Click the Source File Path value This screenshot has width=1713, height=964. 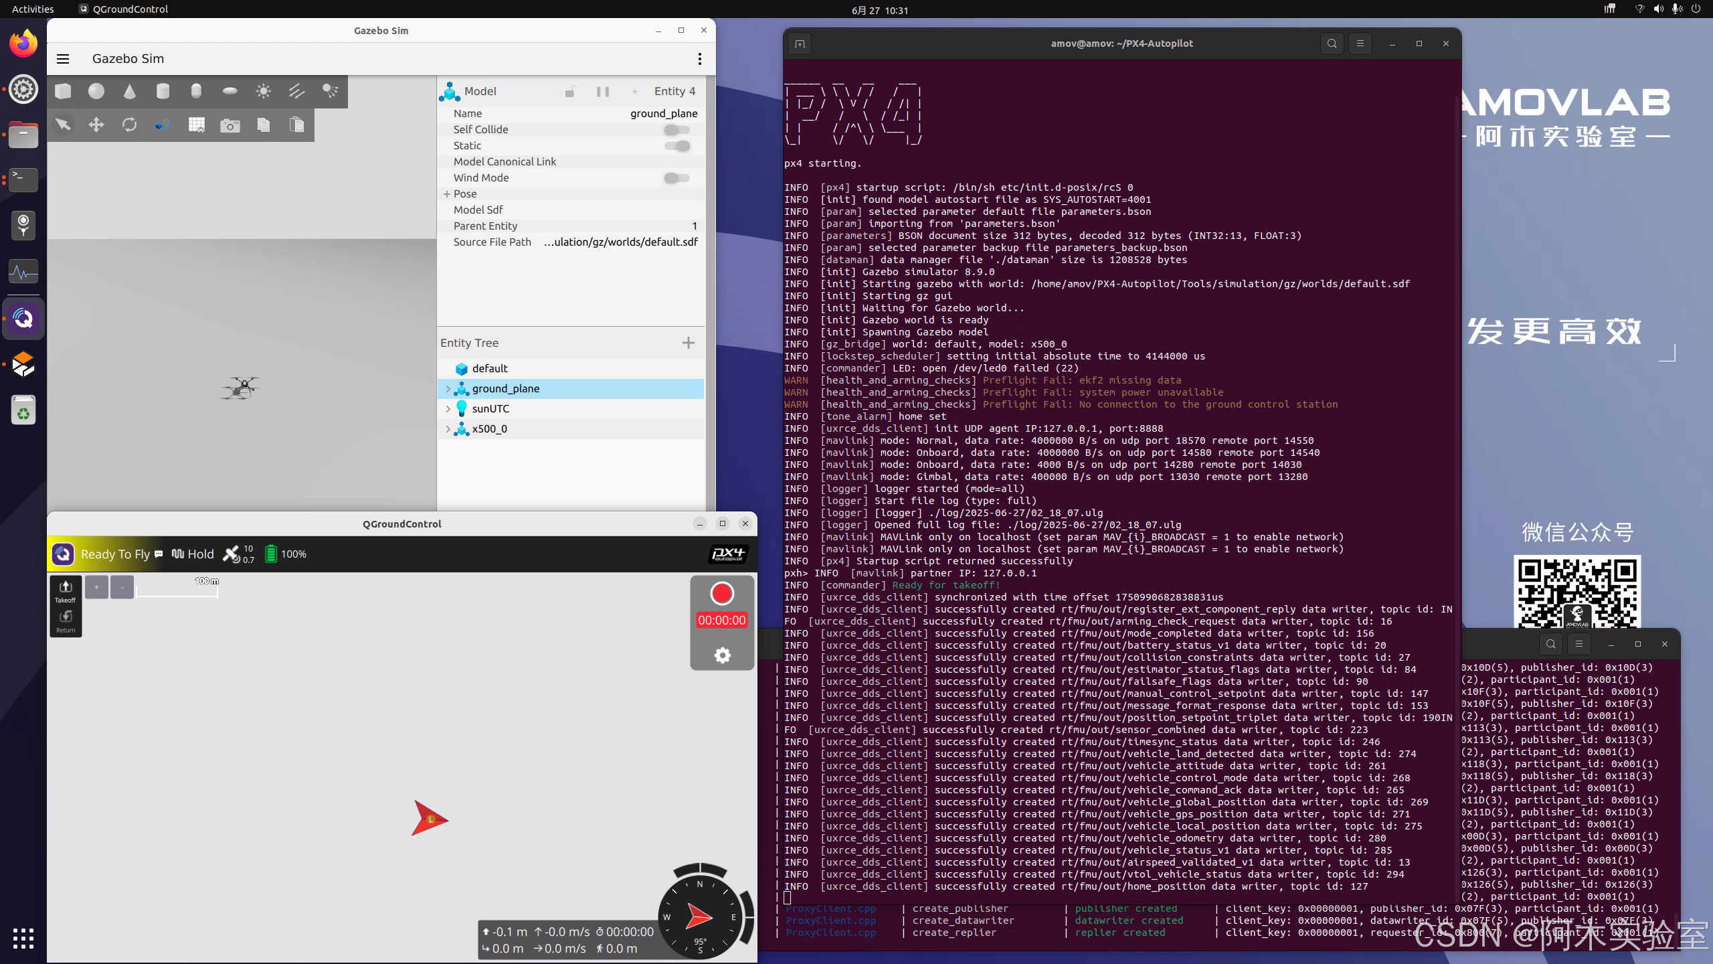click(621, 242)
